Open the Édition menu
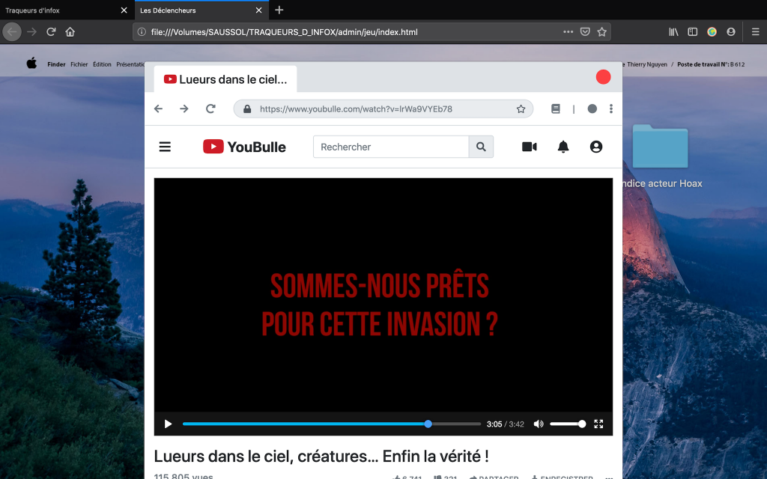Screen dimensions: 767x479 tap(102, 64)
